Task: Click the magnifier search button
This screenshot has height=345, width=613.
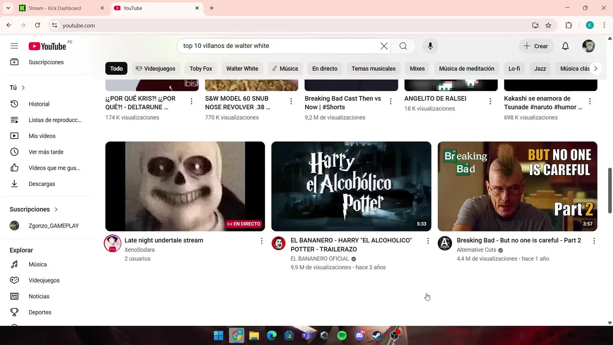Action: pyautogui.click(x=403, y=46)
